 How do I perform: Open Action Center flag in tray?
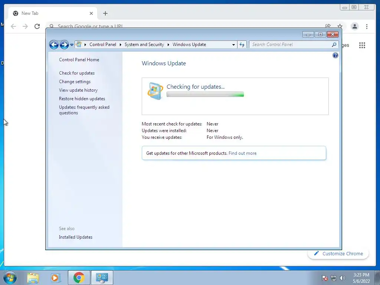325,278
